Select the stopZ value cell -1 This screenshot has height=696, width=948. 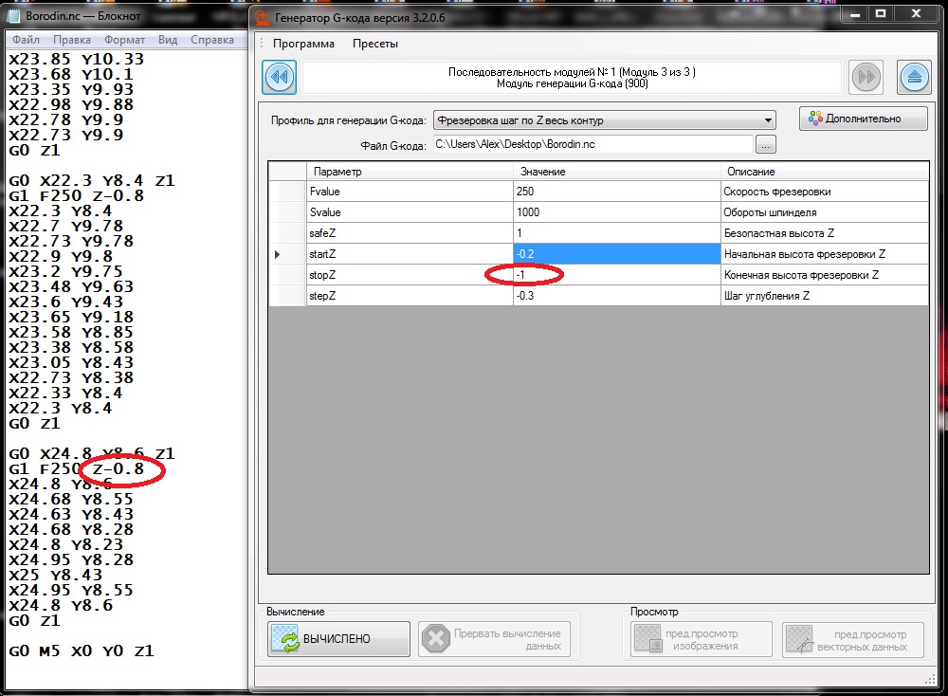pos(617,275)
